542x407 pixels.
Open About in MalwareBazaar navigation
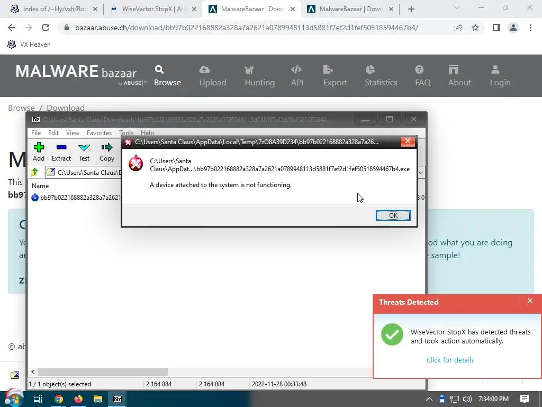pos(459,75)
